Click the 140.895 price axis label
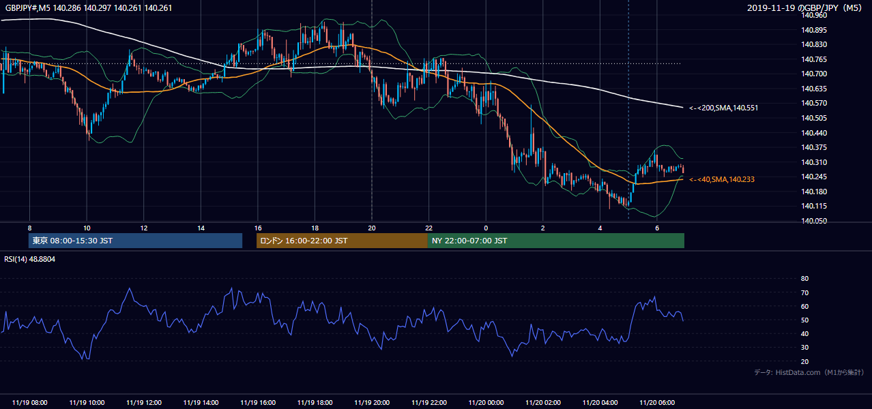 [x=813, y=30]
